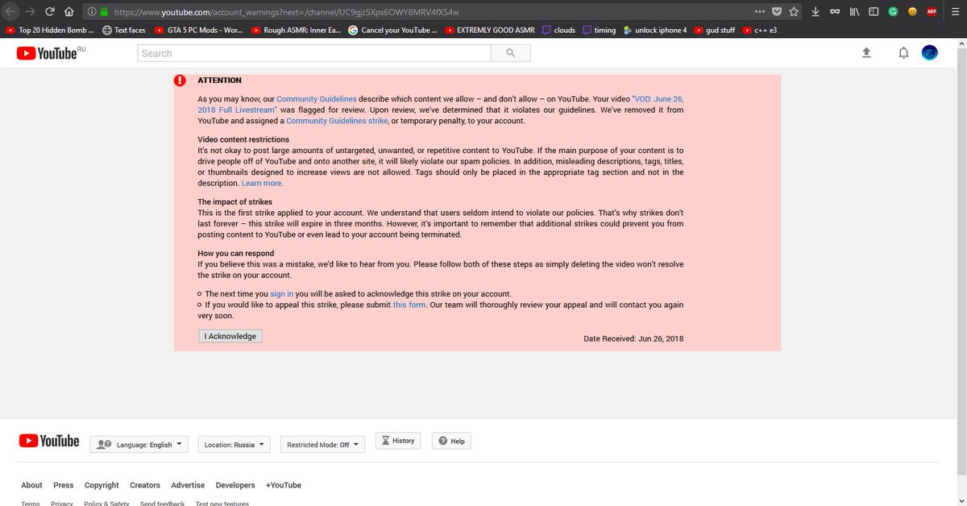967x506 pixels.
Task: Open the page actions three-dot menu
Action: (760, 12)
